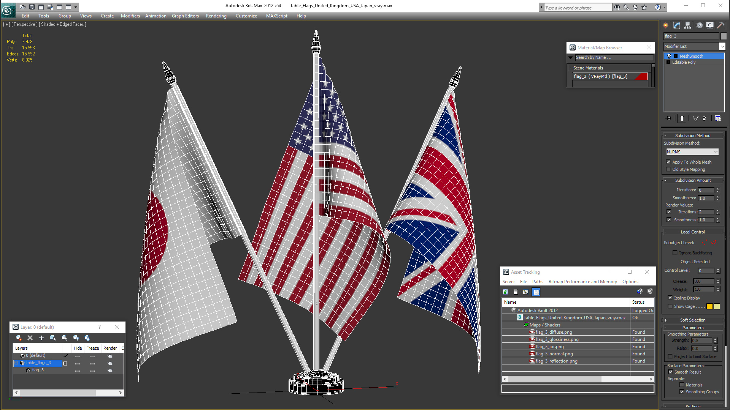
Task: Toggle Show Cage checkbox
Action: pyautogui.click(x=670, y=306)
